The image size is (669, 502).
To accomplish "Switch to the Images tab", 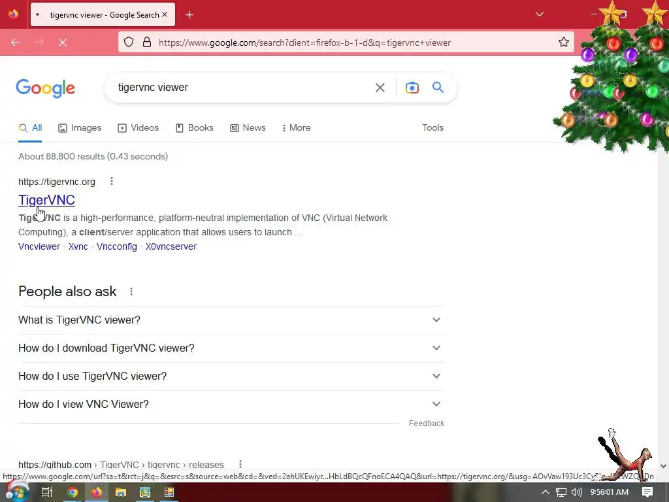I will pyautogui.click(x=80, y=127).
